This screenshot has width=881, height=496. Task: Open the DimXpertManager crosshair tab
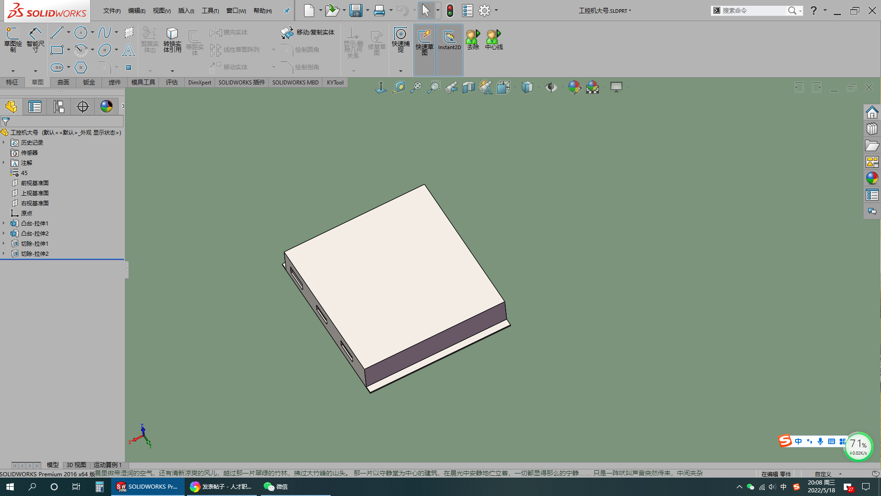83,107
